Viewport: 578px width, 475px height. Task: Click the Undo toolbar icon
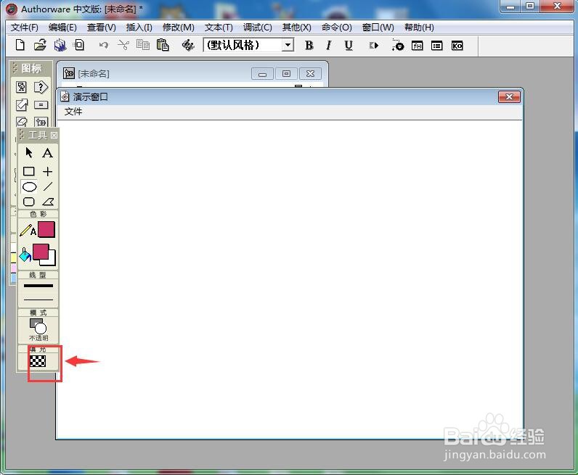coord(104,45)
